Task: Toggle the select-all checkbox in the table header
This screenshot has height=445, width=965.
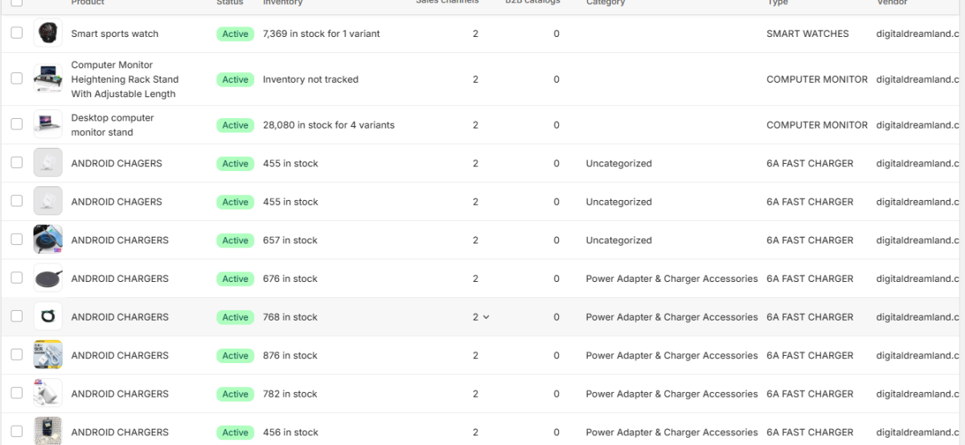Action: (16, 2)
